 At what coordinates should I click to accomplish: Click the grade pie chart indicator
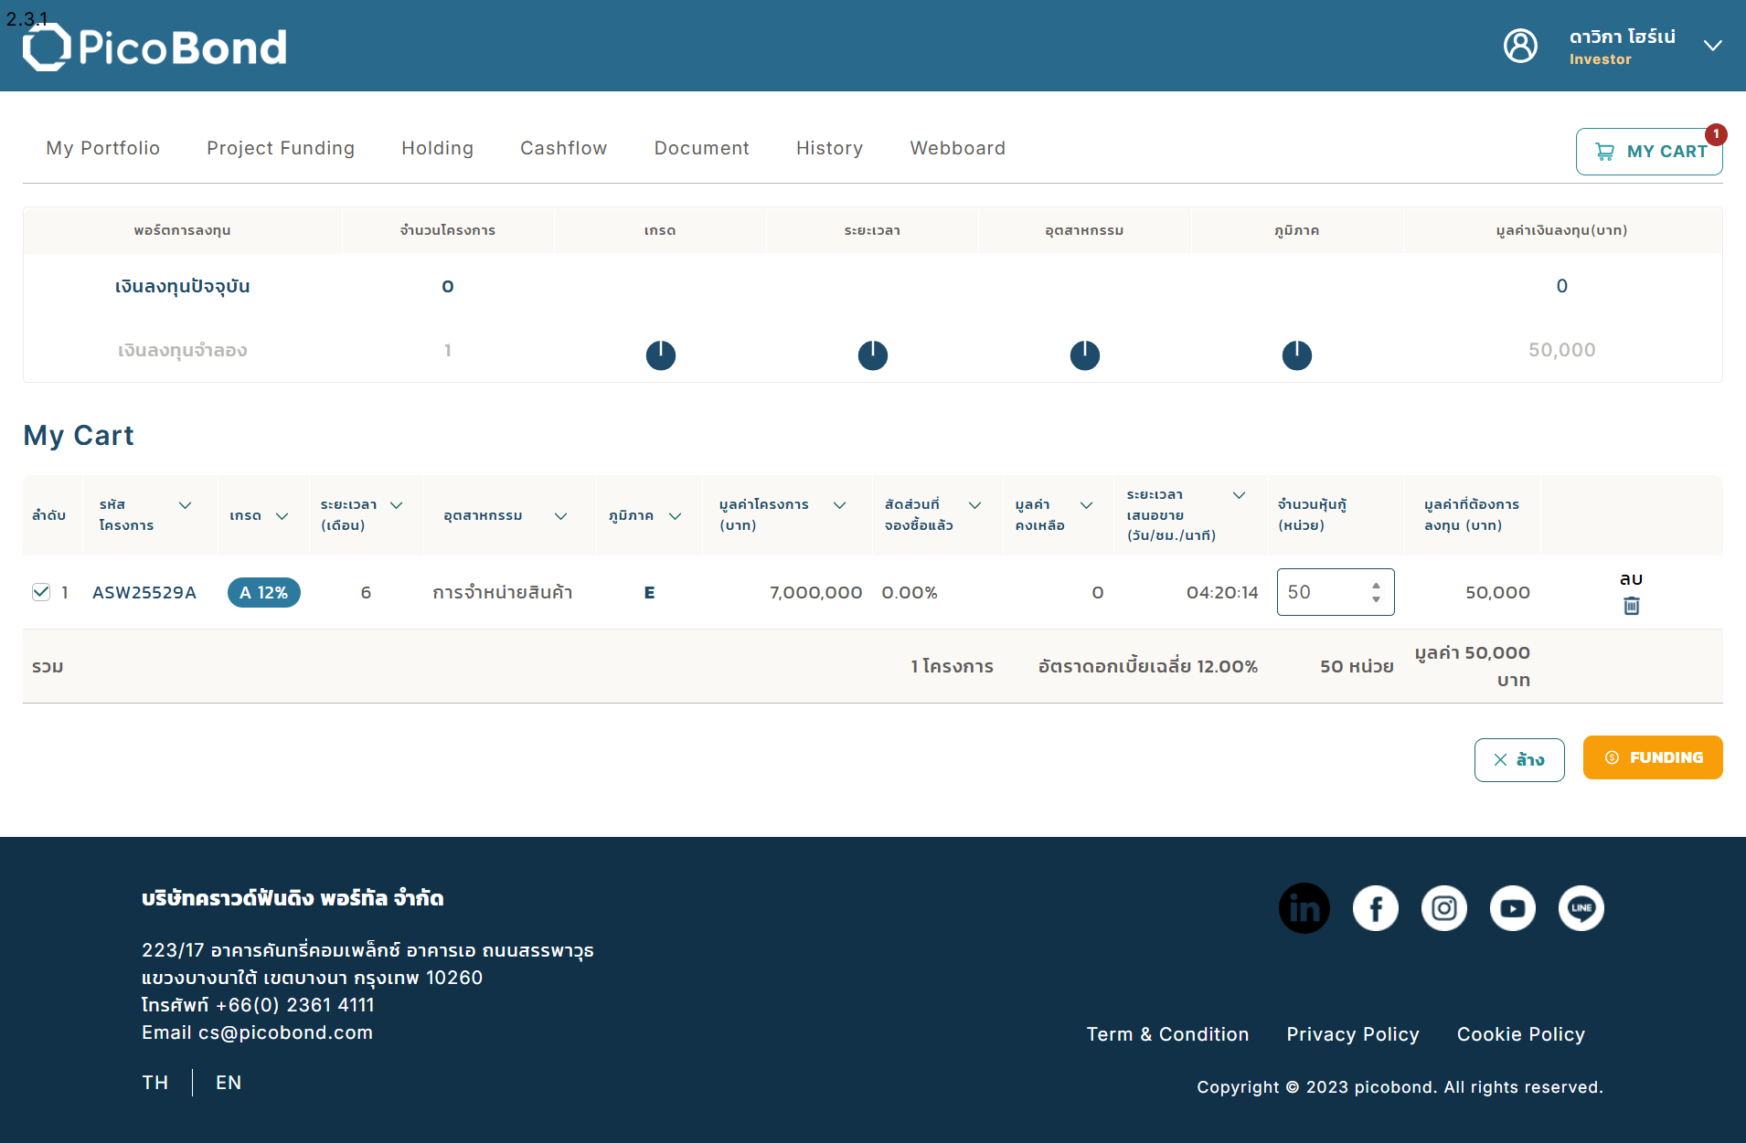point(660,355)
